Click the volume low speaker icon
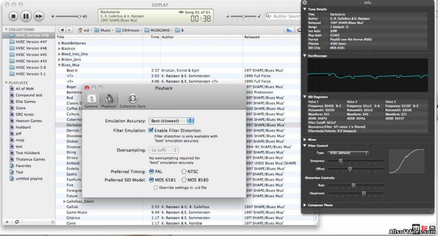The image size is (438, 236). [x=53, y=17]
